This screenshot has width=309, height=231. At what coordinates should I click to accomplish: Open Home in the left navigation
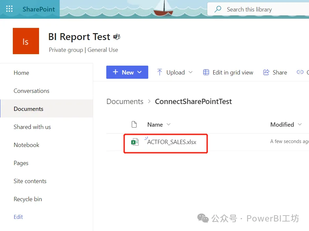tap(21, 73)
